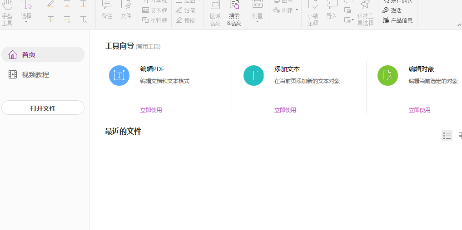Select the 选择 text cursor tool
The height and width of the screenshot is (230, 462).
click(x=26, y=9)
